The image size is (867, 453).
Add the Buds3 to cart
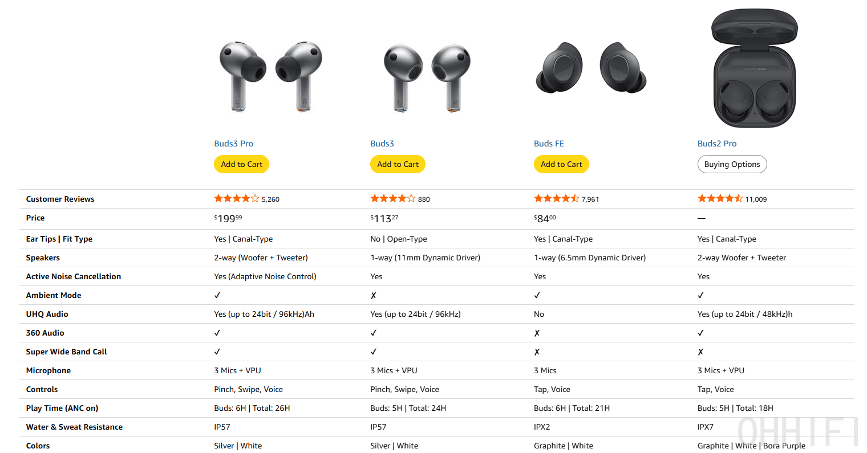coord(398,164)
